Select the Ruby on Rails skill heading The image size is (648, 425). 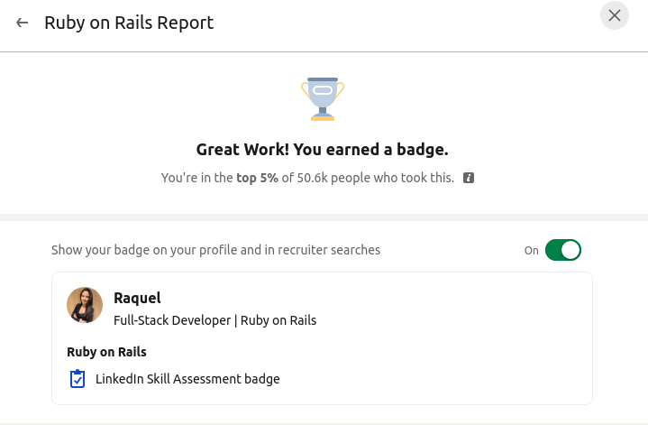tap(106, 352)
